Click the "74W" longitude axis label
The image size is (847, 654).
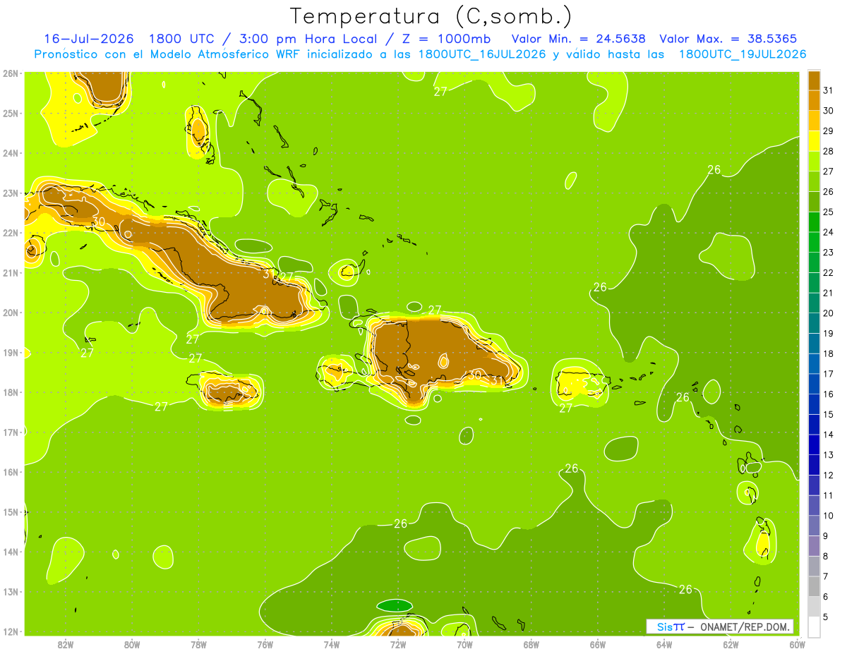(332, 644)
